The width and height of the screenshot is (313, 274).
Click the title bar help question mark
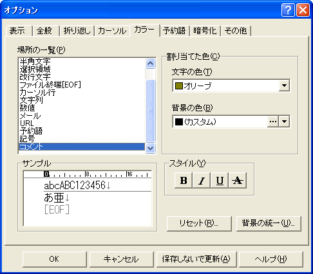point(288,10)
